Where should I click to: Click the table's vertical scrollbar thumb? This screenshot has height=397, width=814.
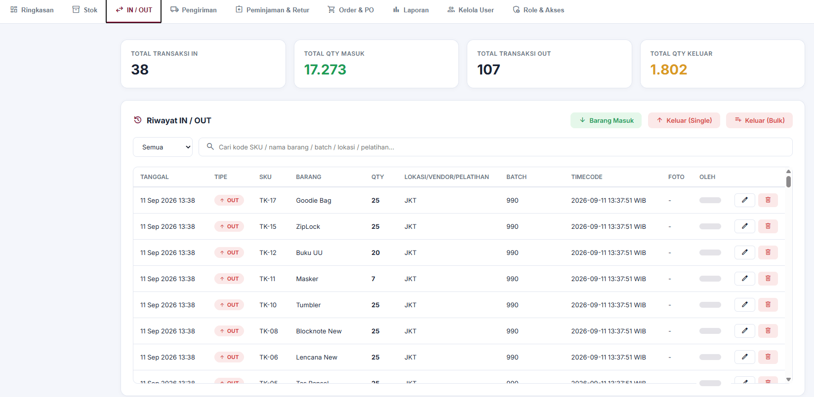point(788,181)
